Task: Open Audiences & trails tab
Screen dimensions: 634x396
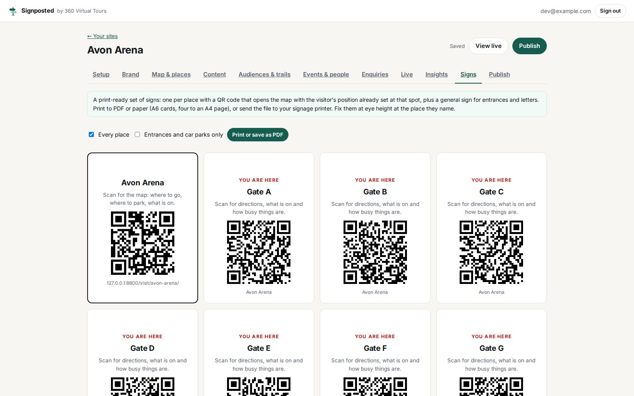Action: pos(264,74)
